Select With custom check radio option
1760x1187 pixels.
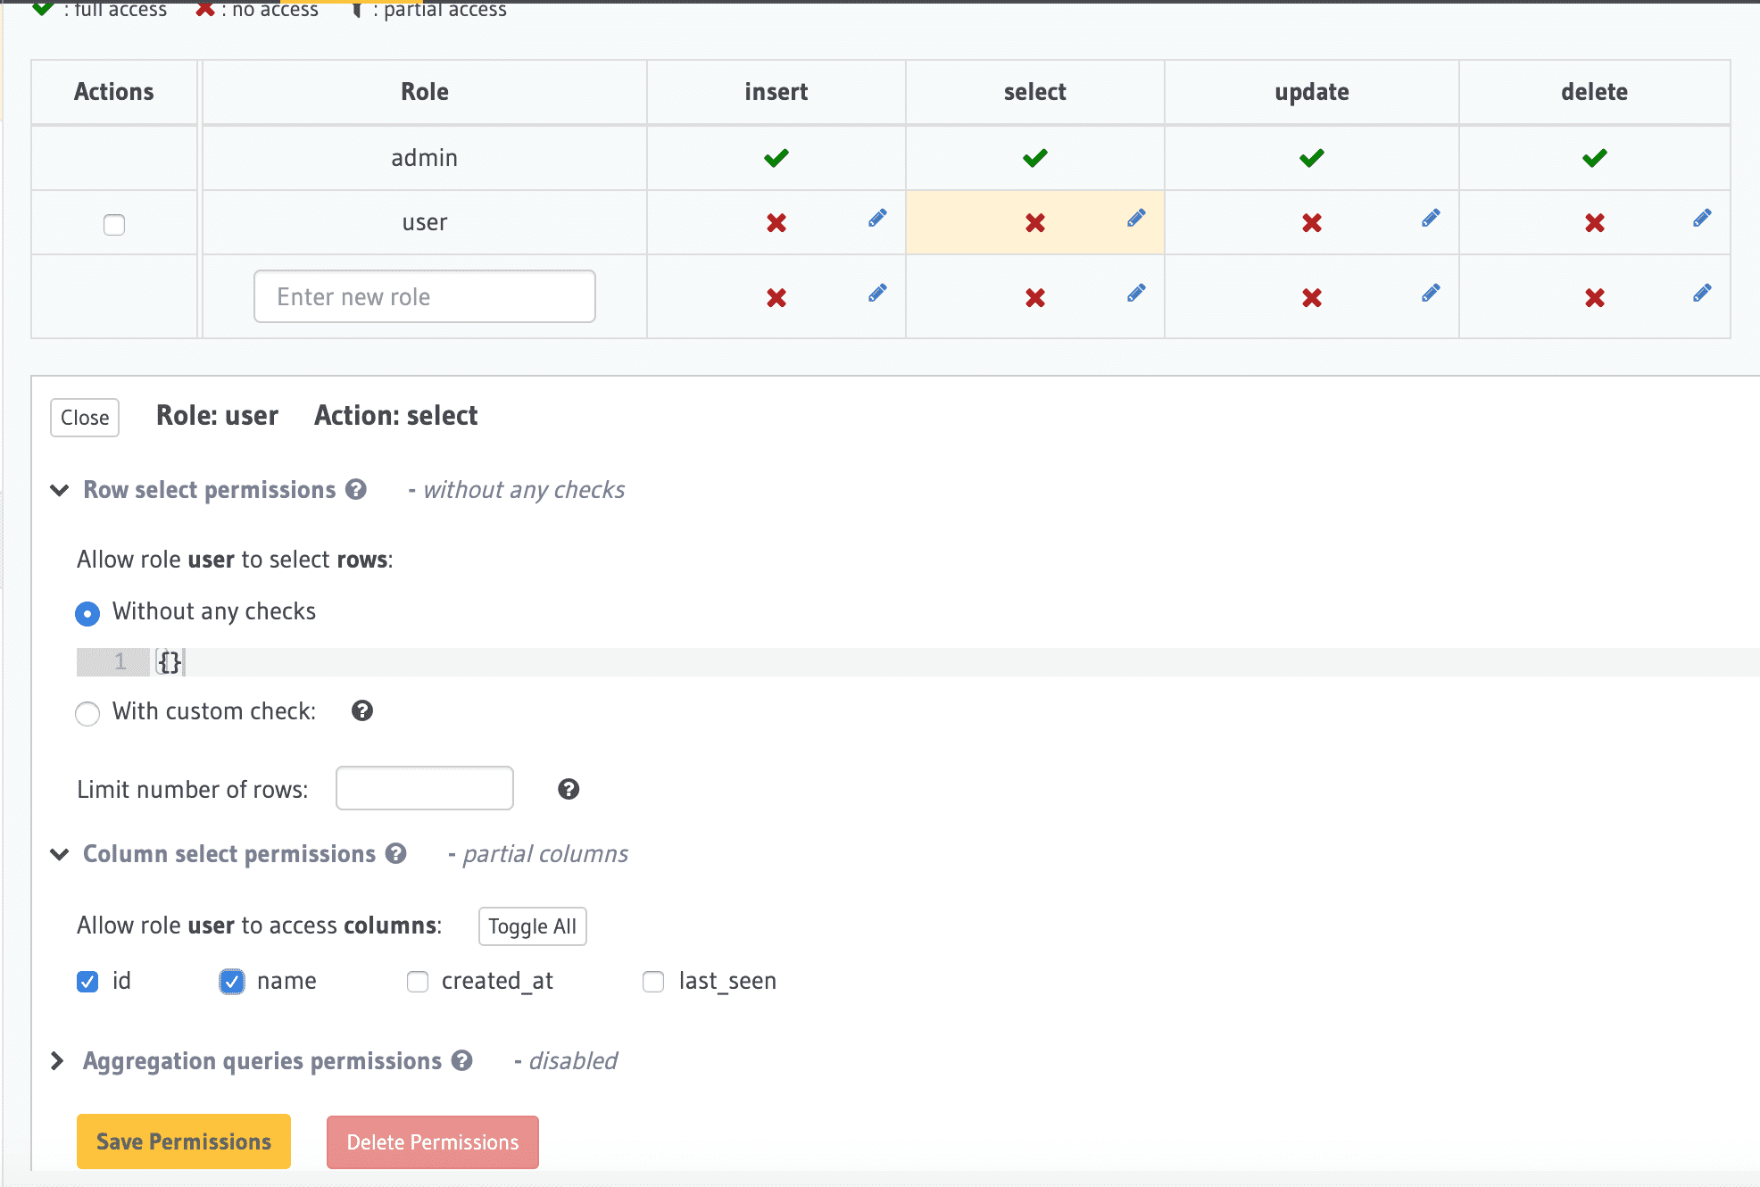[87, 713]
